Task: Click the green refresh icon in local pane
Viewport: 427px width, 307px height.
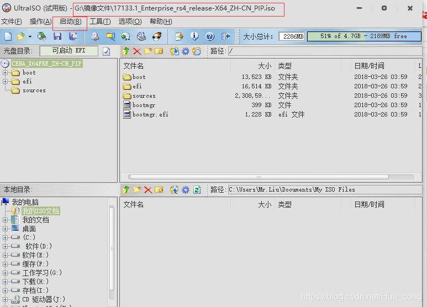Action: coord(197,189)
